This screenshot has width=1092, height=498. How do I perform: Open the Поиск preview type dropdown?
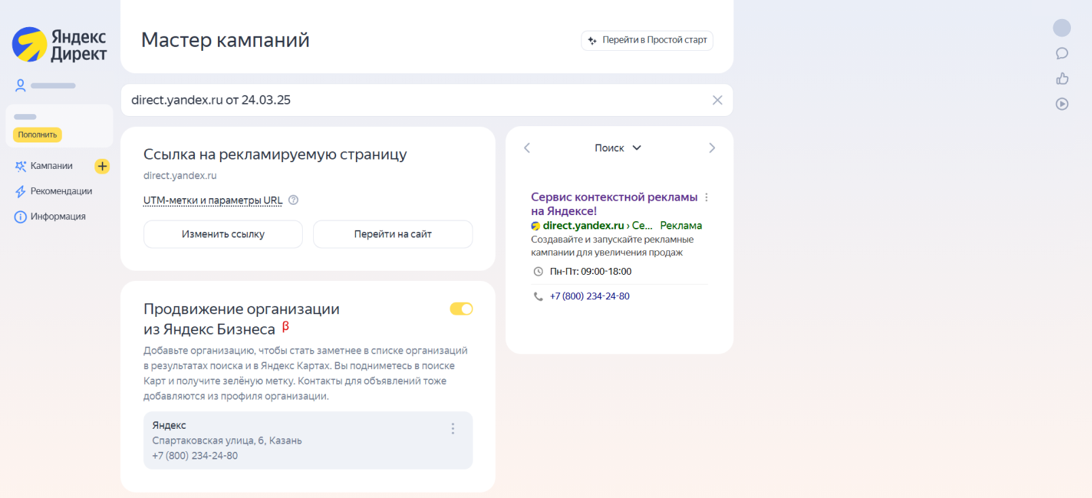pyautogui.click(x=618, y=148)
